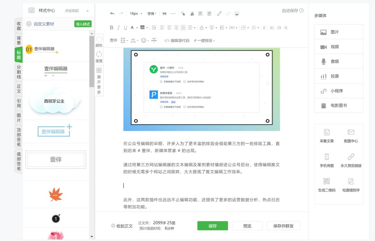Screen dimensions: 375x241
Task: Underline the selected text
Action: coord(125,28)
